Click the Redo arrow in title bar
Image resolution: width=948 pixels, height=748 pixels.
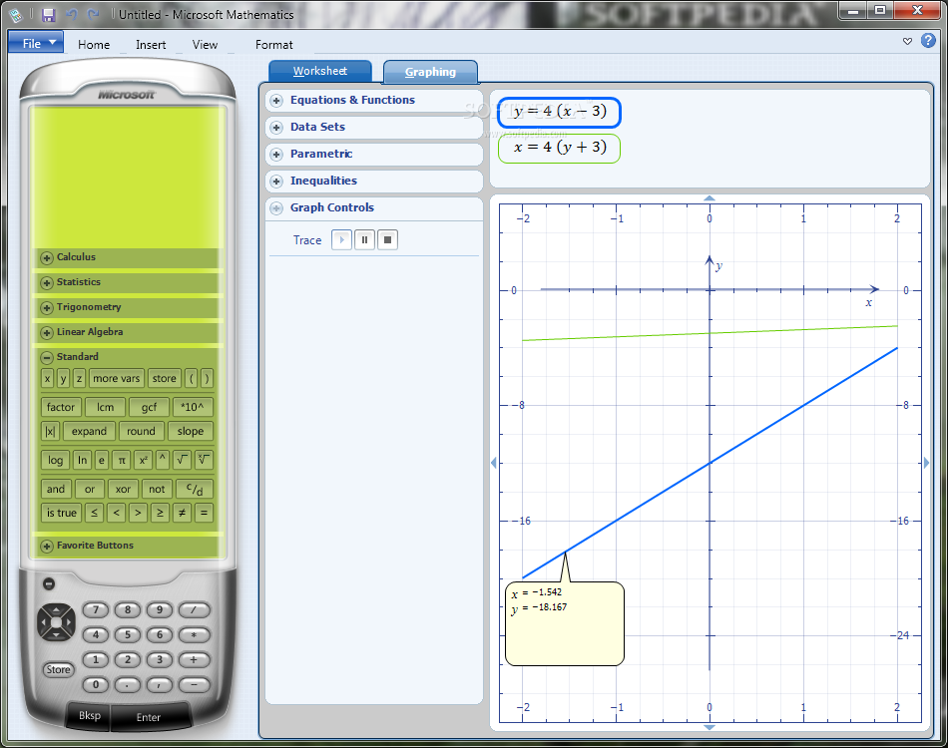point(93,15)
